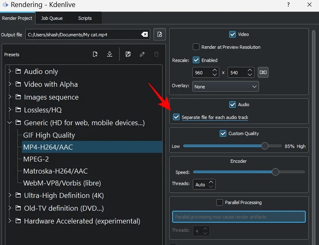
Task: Click the Images sequence folder icon
Action: (18, 97)
